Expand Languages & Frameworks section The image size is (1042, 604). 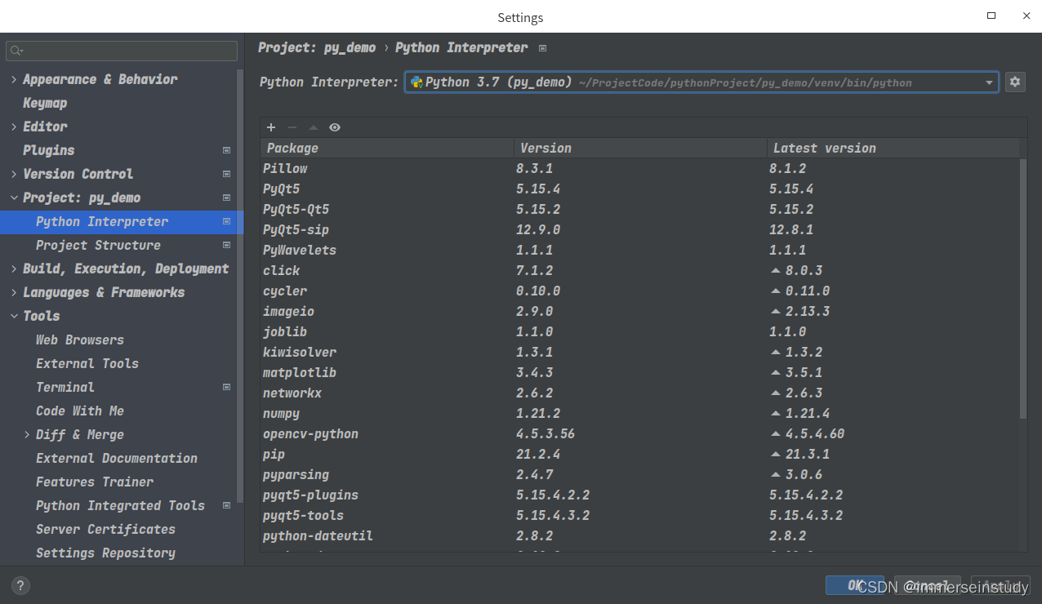pos(14,292)
